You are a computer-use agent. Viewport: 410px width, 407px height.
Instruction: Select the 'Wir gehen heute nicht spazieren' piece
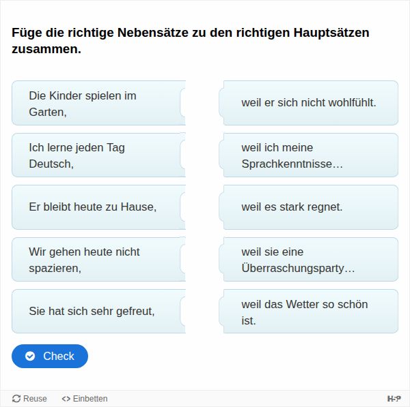[96, 260]
